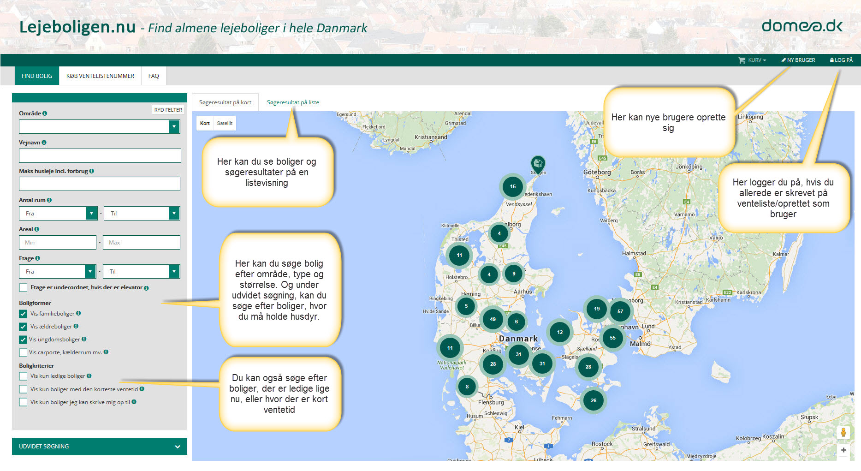The height and width of the screenshot is (471, 861).
Task: Click the info icon next to Vejnavn
Action: 44,143
